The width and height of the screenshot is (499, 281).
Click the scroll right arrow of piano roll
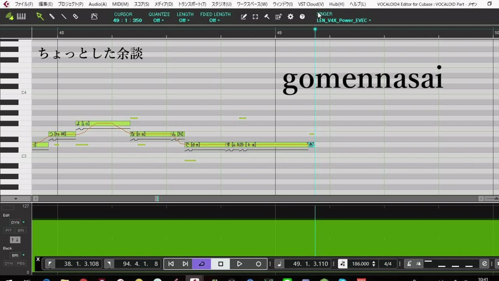tap(481, 198)
